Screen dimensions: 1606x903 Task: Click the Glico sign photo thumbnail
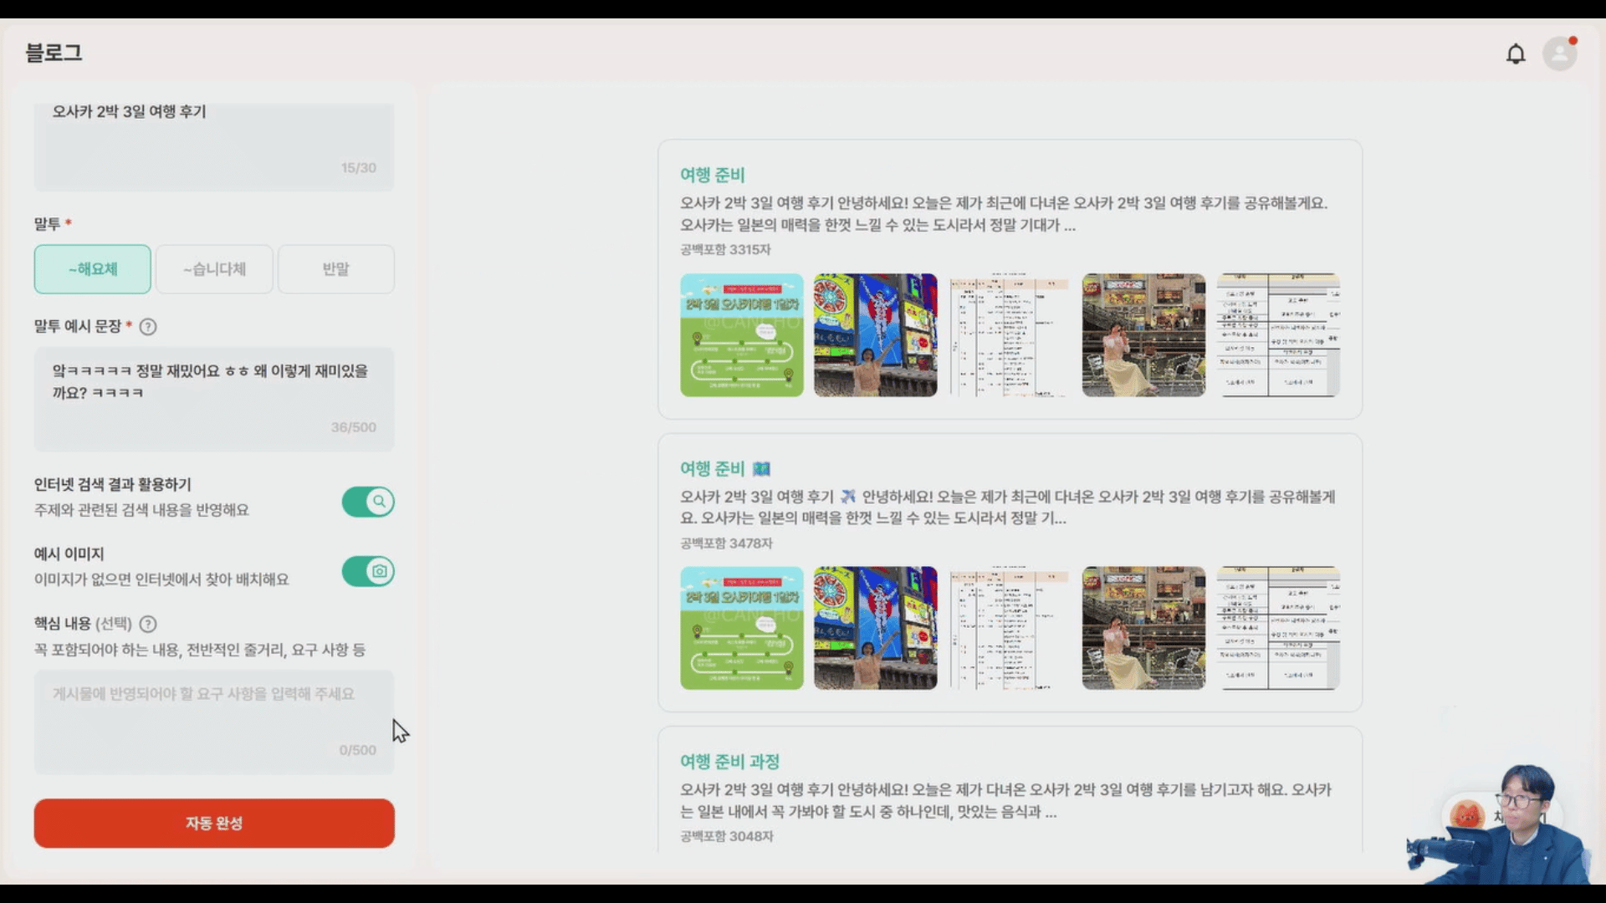pos(875,334)
